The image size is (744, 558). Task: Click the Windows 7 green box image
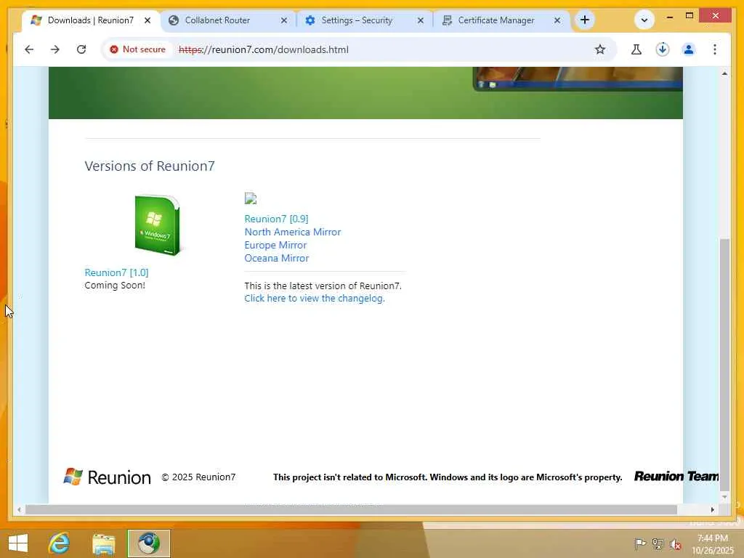158,225
